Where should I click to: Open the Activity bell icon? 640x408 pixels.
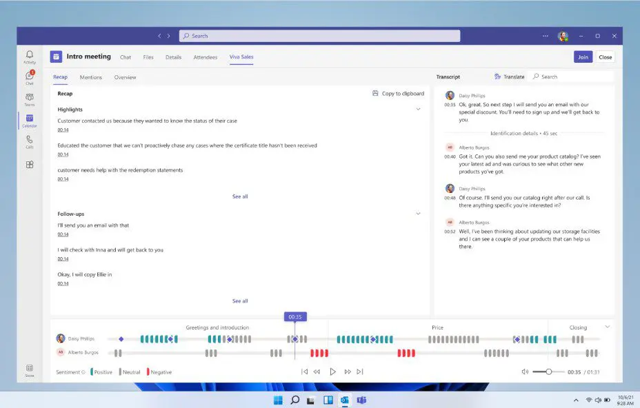pos(30,57)
